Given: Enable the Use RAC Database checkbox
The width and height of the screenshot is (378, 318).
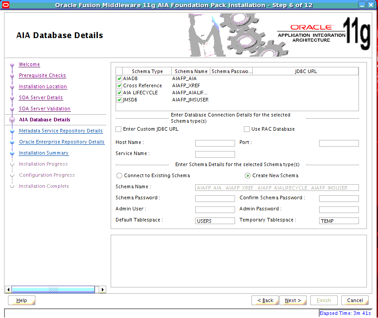Looking at the screenshot, I should (x=247, y=129).
